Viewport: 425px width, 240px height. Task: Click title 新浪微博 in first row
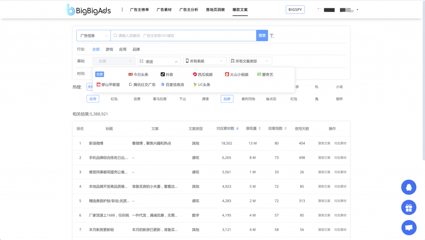point(96,143)
